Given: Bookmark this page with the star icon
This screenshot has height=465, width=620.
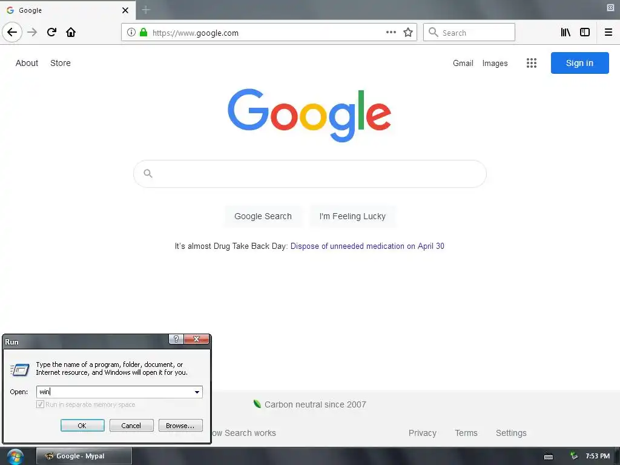Looking at the screenshot, I should [408, 33].
